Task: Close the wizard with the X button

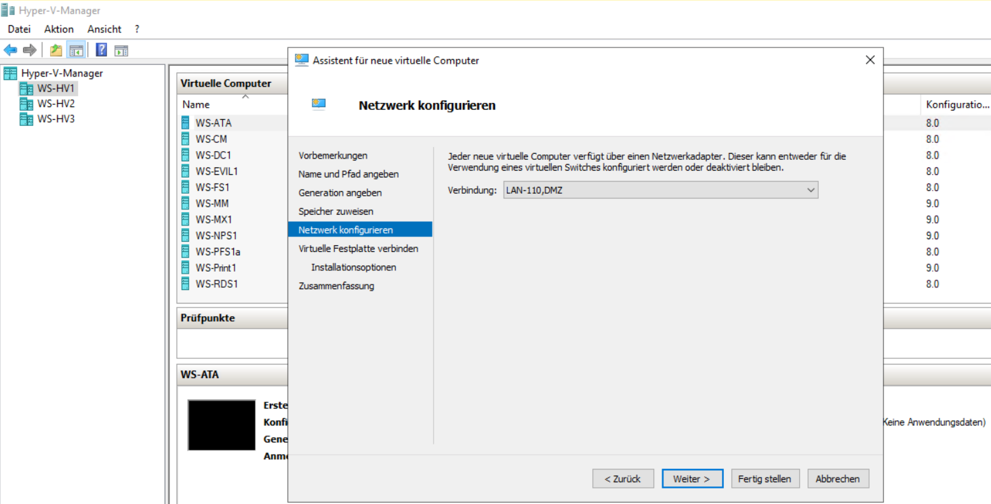Action: click(x=870, y=60)
